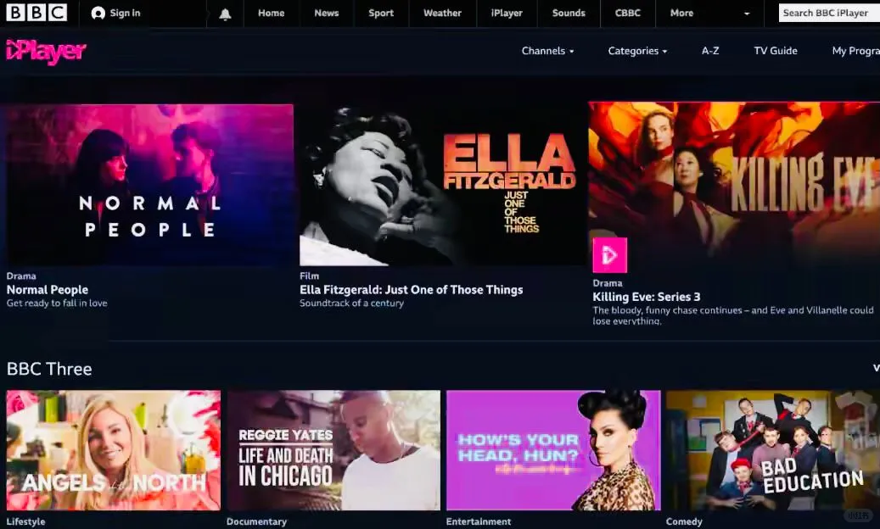This screenshot has width=880, height=529.
Task: Select iPlayer in the top navigation
Action: pos(507,13)
